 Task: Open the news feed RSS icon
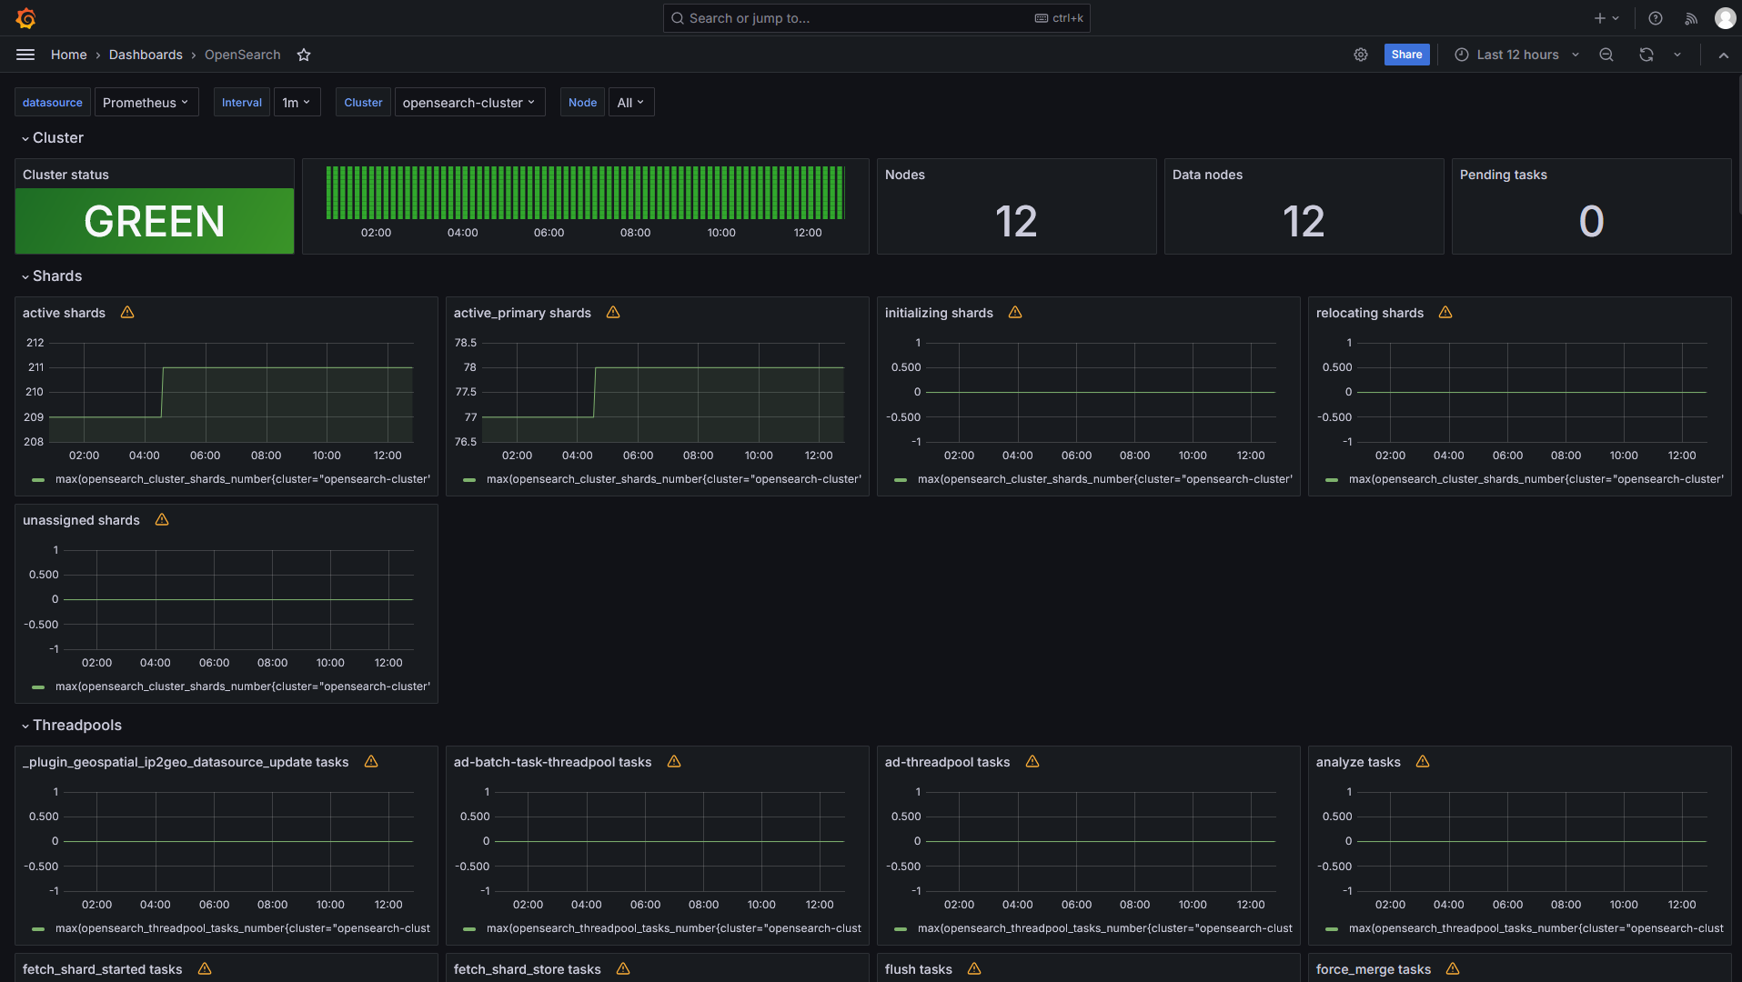click(x=1690, y=18)
